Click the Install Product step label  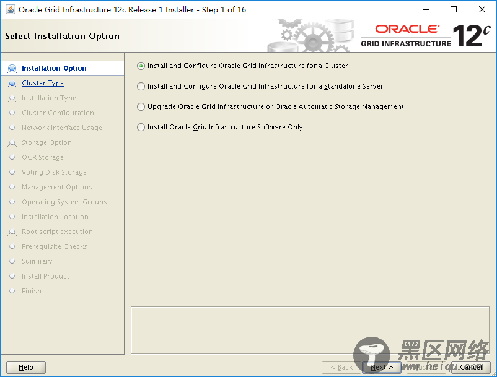[45, 276]
